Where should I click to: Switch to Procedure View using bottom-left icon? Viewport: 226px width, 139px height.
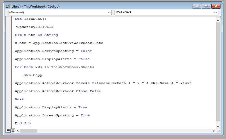tap(8, 130)
